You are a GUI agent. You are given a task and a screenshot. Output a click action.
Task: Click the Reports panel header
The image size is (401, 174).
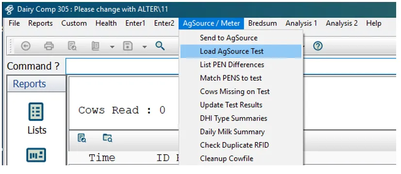(36, 84)
